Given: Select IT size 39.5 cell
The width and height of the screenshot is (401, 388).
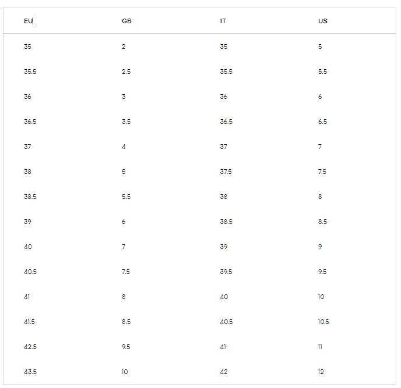Looking at the screenshot, I should (226, 272).
